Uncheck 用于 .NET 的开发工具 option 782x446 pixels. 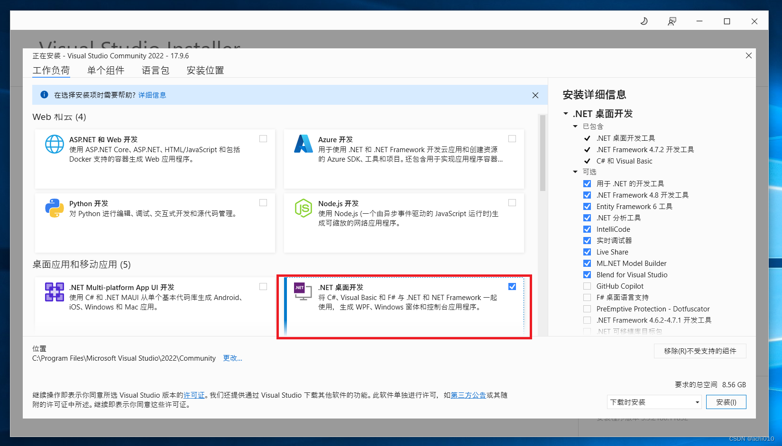[x=587, y=184]
